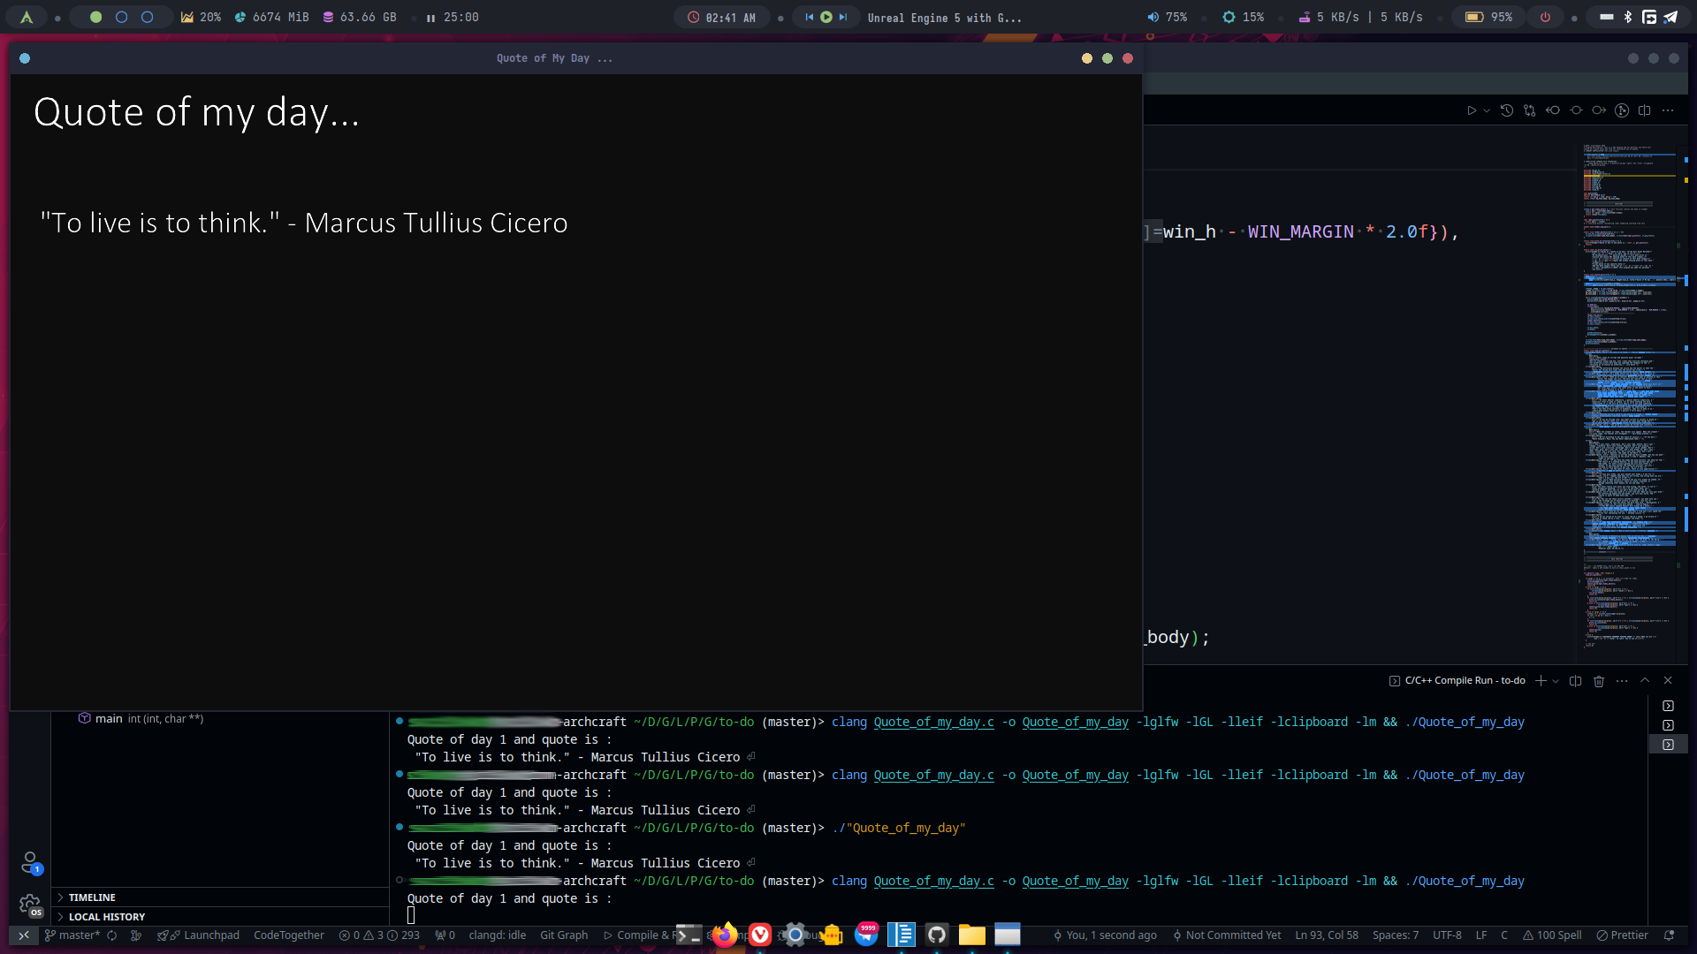
Task: Click clangd: idle status item
Action: pos(497,935)
